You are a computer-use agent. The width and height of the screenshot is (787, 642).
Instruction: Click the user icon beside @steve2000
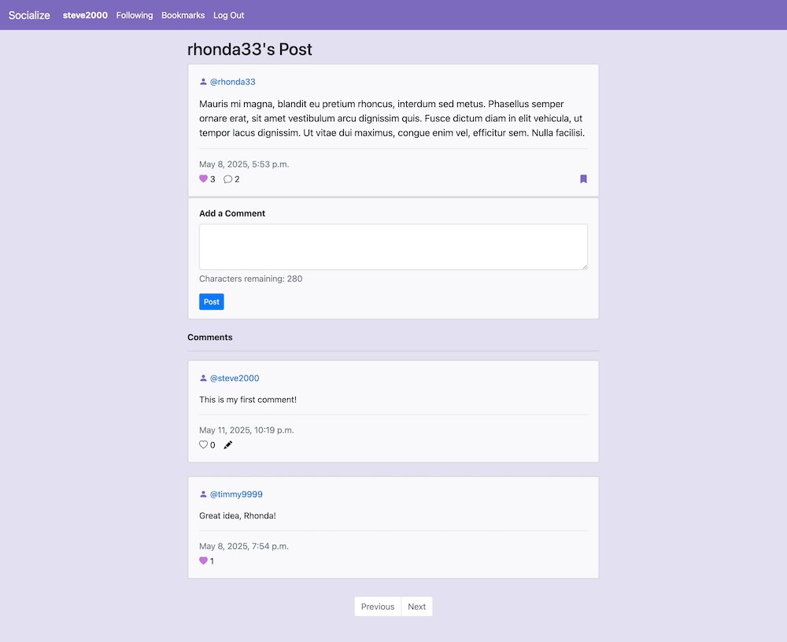click(203, 378)
